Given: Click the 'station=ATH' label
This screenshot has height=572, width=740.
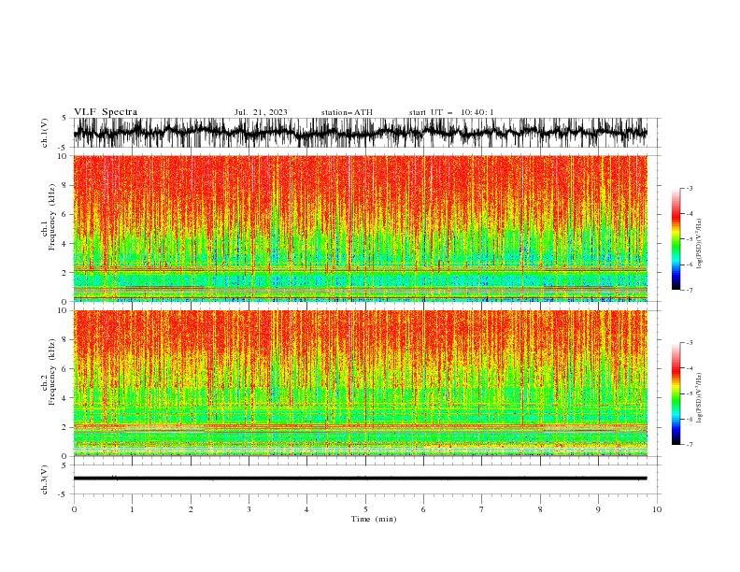Looking at the screenshot, I should (x=347, y=112).
